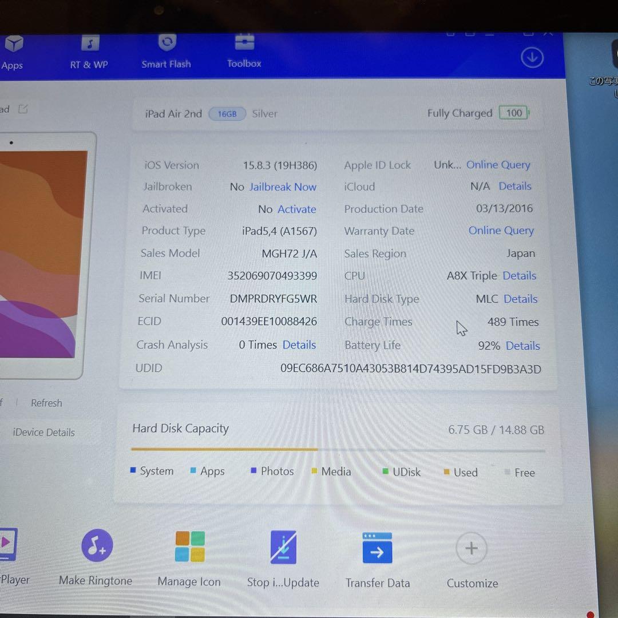This screenshot has width=618, height=618.
Task: Click the Sales Model value MGH72 J/A
Action: click(290, 253)
